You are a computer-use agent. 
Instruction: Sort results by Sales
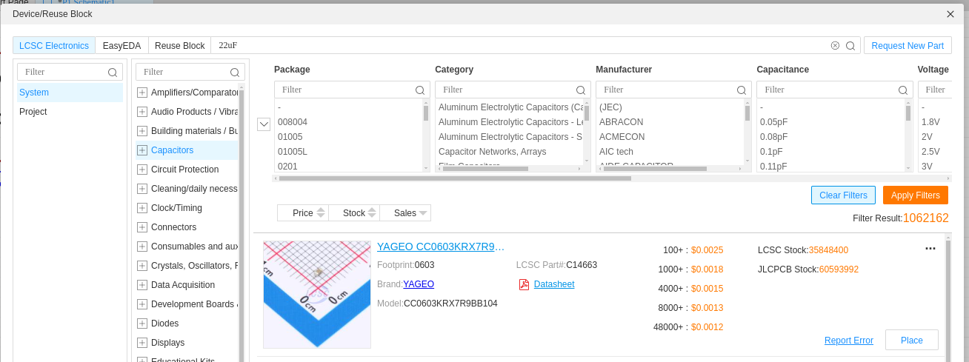405,213
